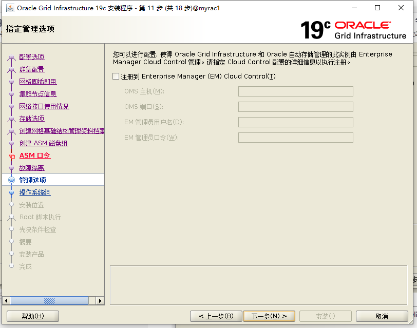Click the step bullet beside 集群节点信息
The image size is (417, 328).
pyautogui.click(x=11, y=94)
